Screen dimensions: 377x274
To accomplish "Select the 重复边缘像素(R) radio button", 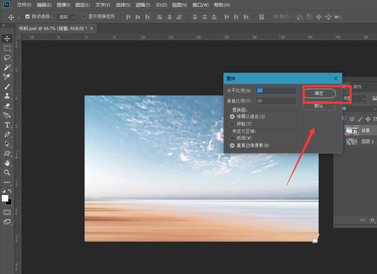I will pyautogui.click(x=232, y=145).
